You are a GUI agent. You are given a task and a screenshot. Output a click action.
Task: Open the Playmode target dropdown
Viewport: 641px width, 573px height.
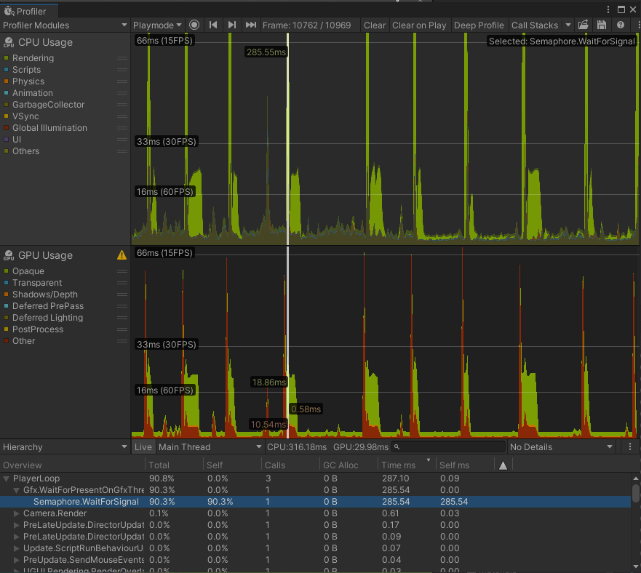[x=157, y=25]
